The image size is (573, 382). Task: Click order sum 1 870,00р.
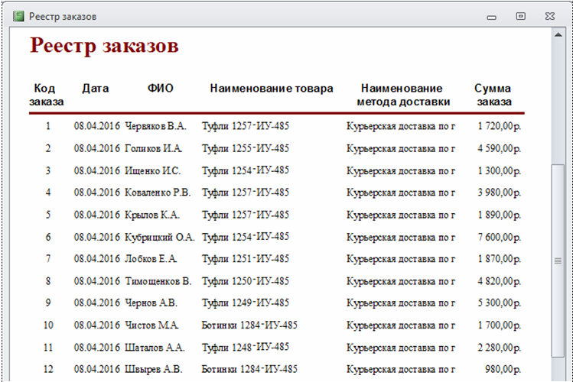[500, 259]
